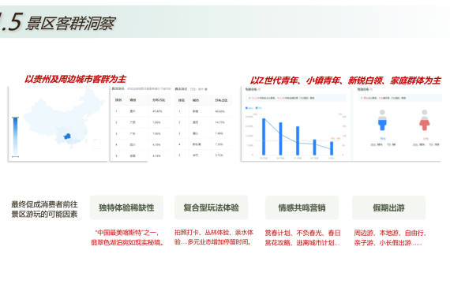Click the blue gradient map legend bar

(x=16, y=136)
